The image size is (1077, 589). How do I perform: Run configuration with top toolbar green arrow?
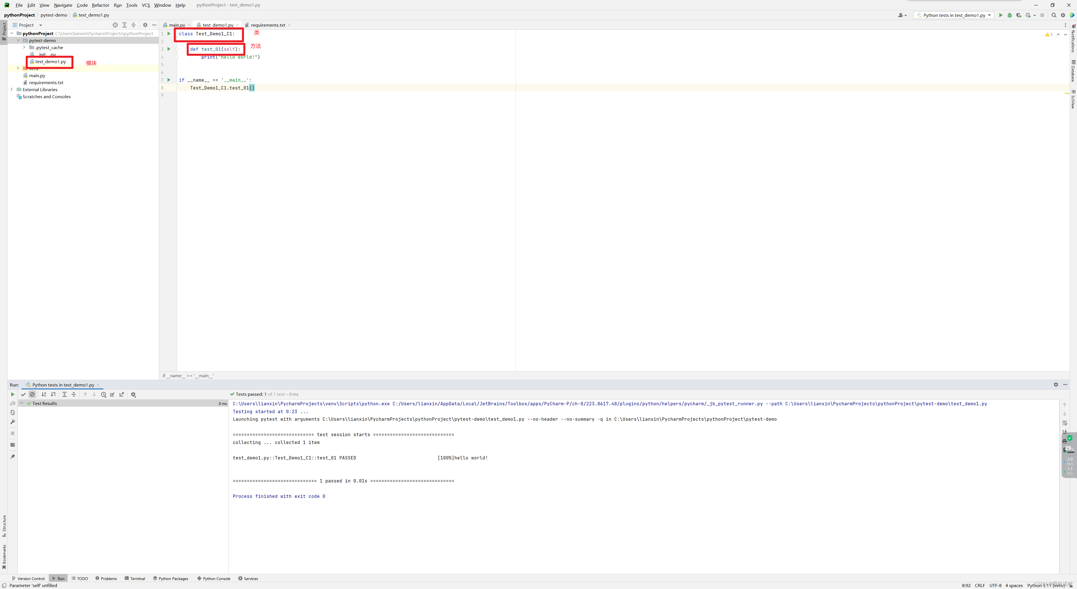click(1000, 15)
